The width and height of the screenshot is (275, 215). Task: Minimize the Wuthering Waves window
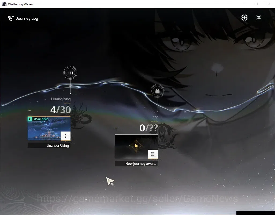coord(244,4)
